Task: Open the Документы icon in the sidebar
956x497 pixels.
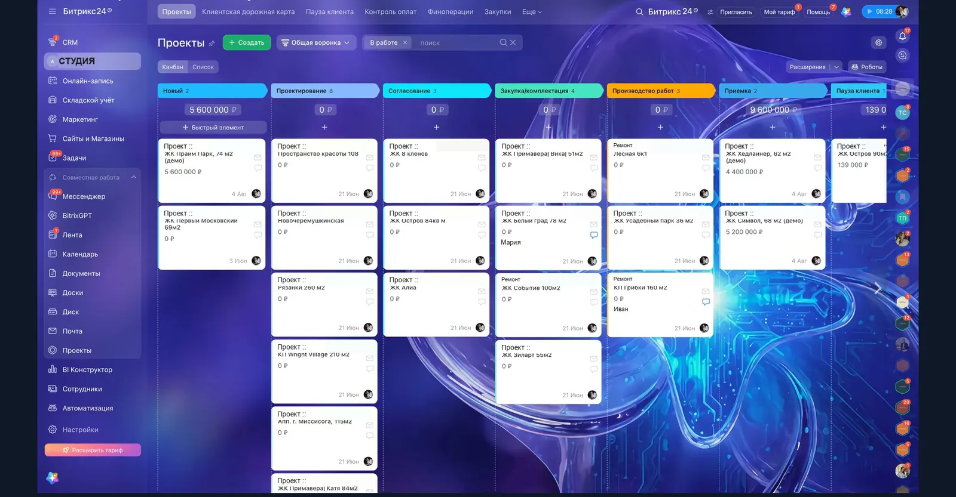Action: [x=53, y=273]
